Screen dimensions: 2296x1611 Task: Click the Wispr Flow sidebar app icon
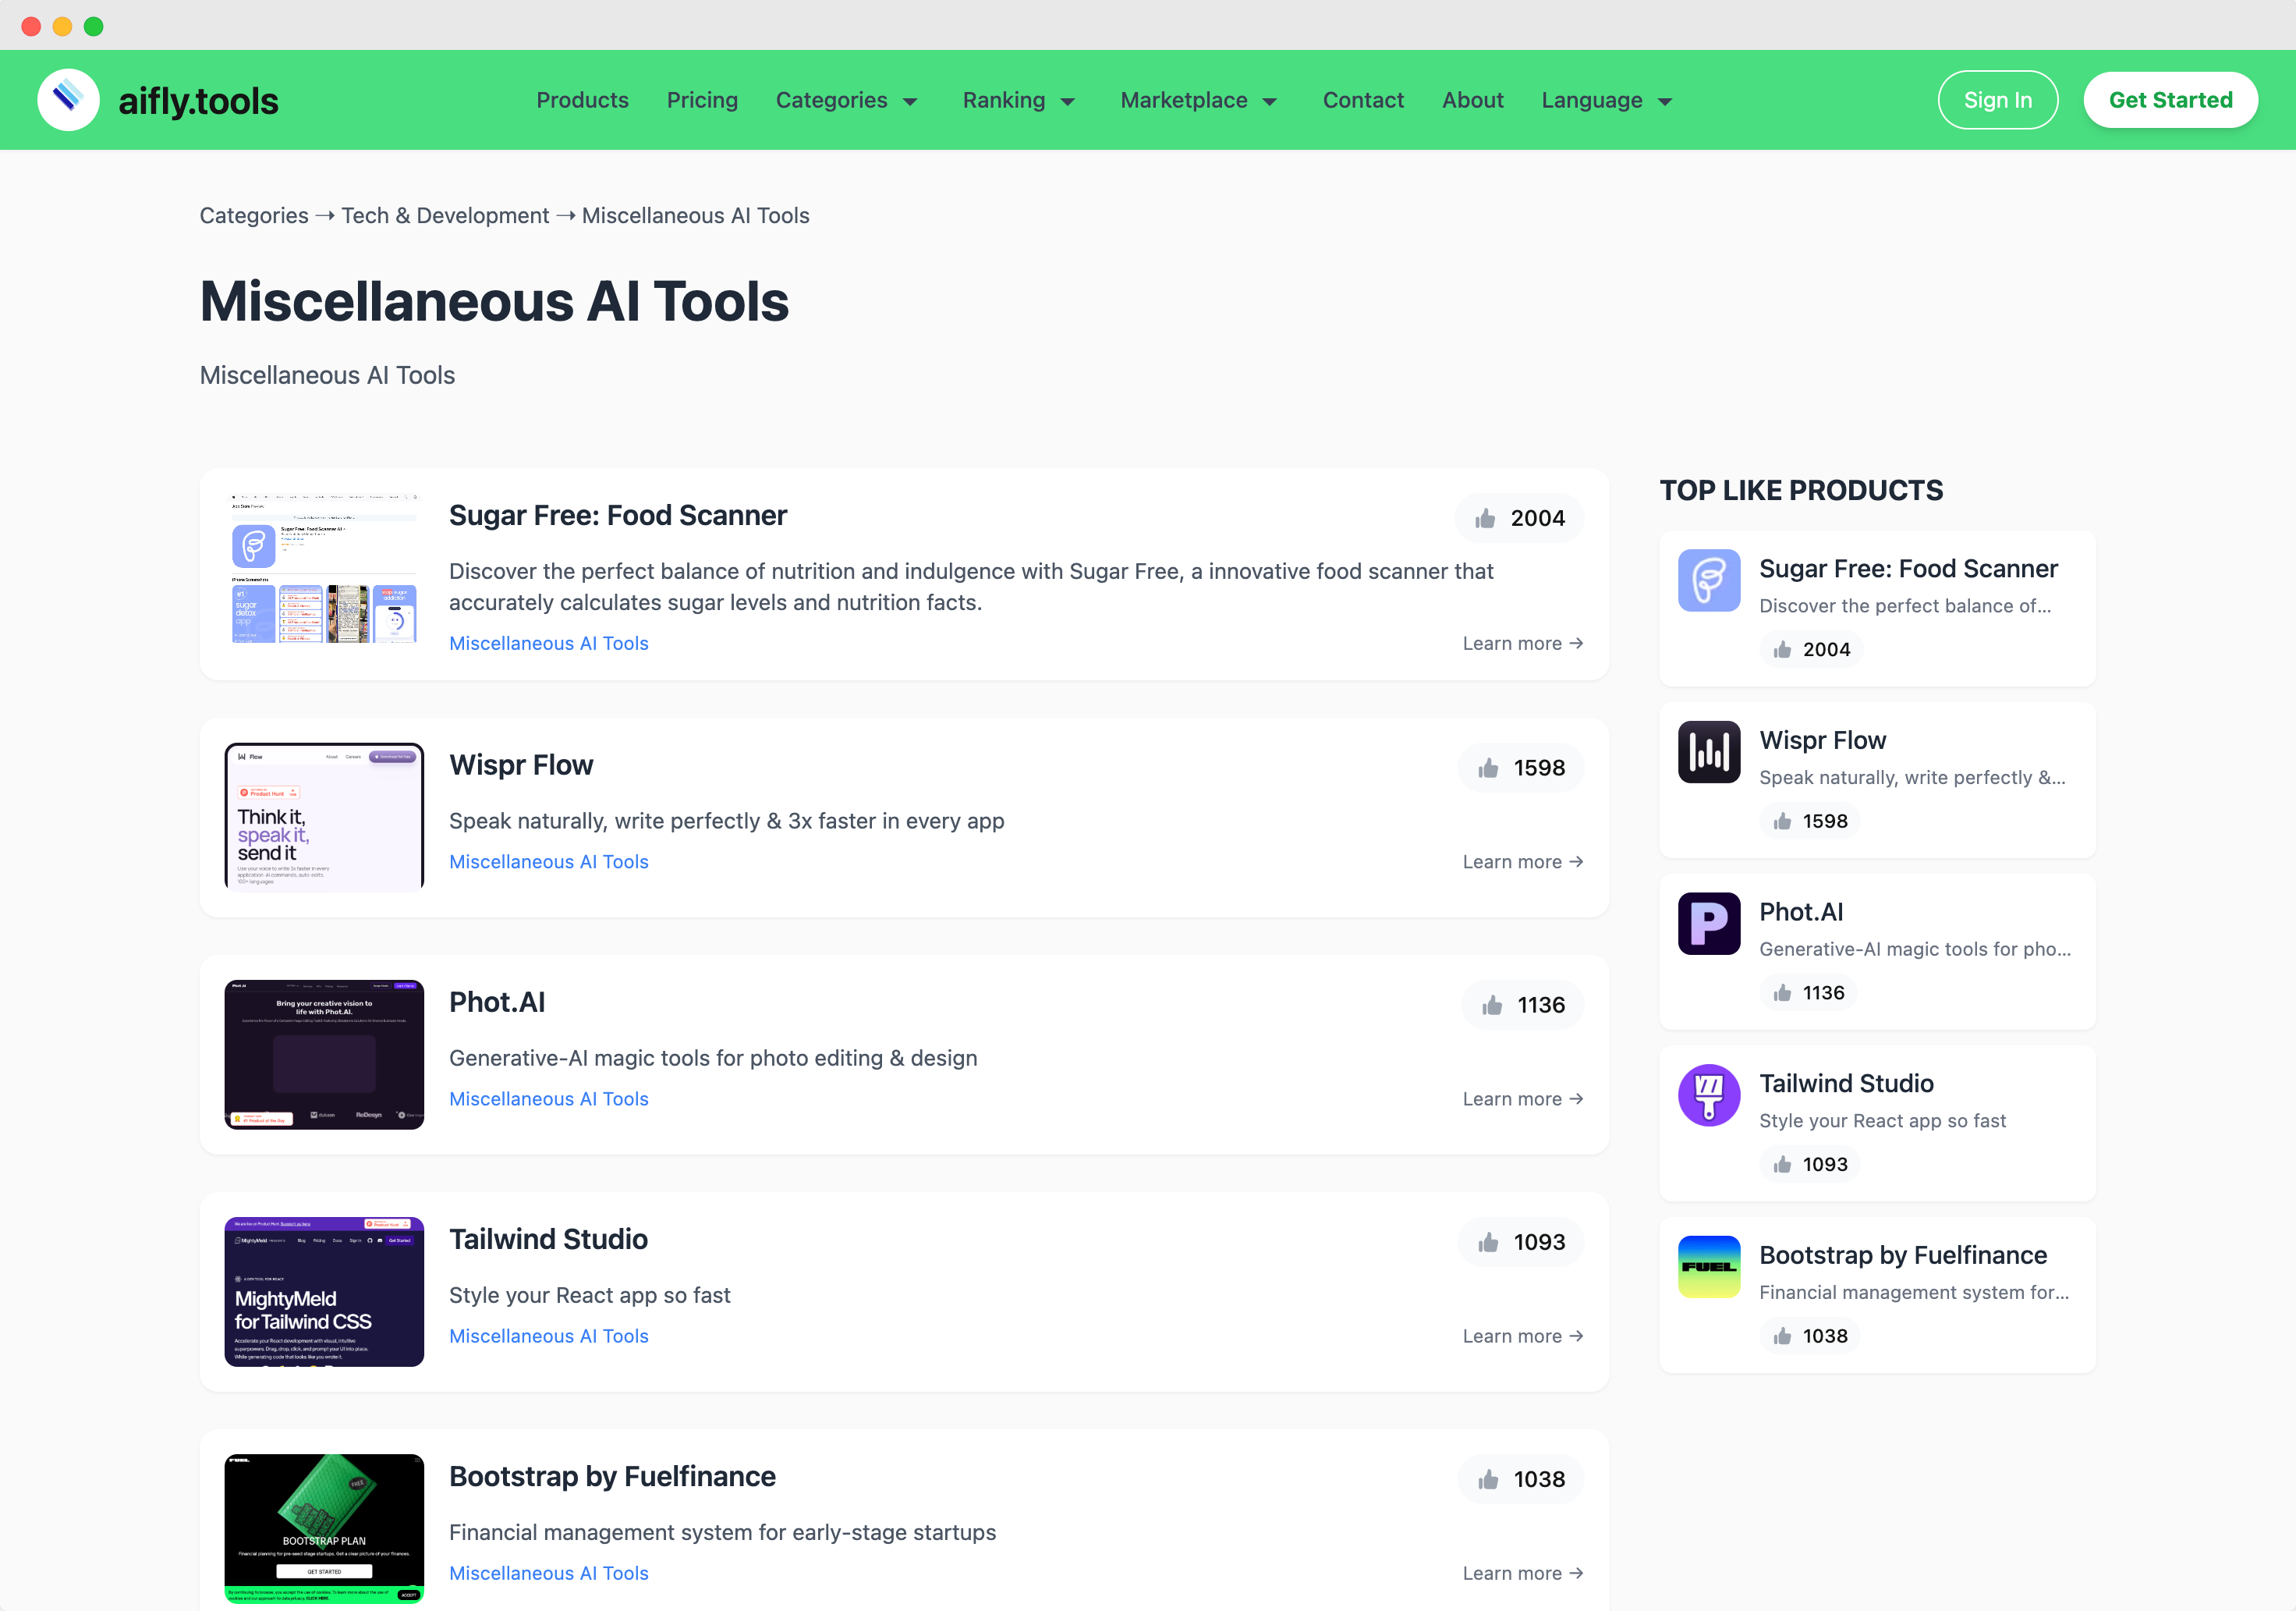[x=1708, y=751]
